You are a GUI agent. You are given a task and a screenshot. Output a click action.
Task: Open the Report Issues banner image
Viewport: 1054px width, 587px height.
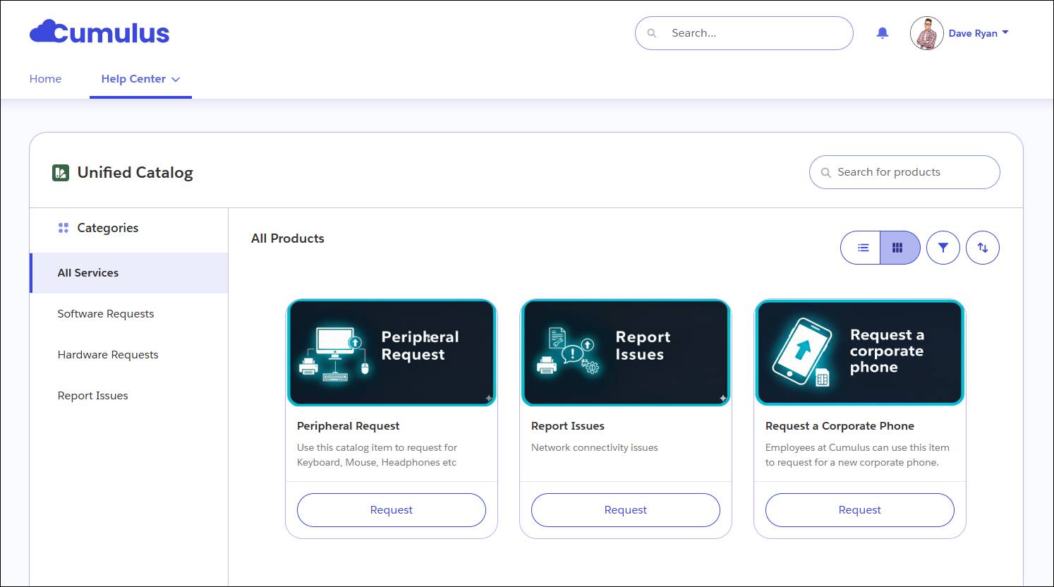626,353
